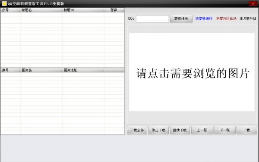
Task: Click the yellow app icon in title bar
Action: (4, 3)
